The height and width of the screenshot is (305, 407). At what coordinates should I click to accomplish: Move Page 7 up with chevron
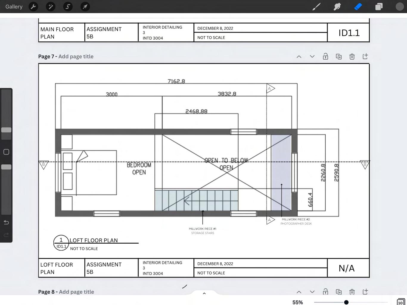(x=299, y=57)
